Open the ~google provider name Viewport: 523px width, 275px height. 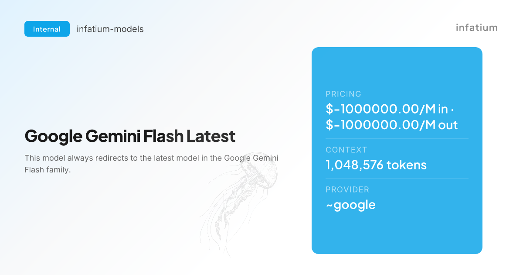350,205
